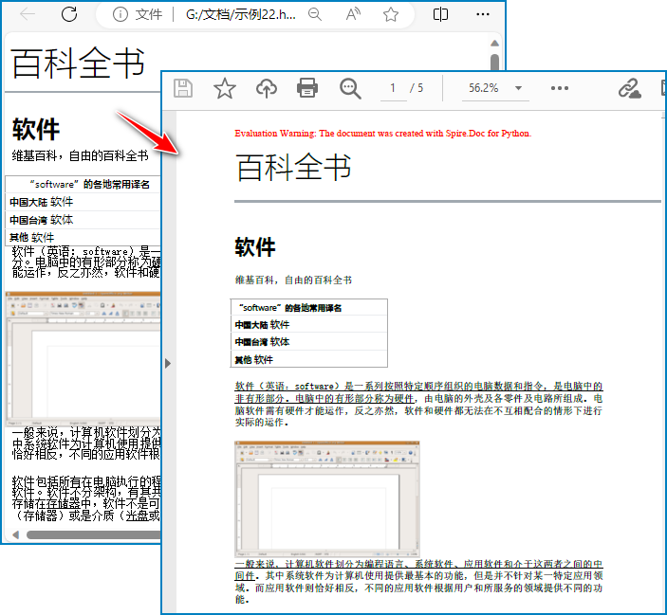Bookmark the PDF with the star icon
The image size is (667, 615).
click(x=224, y=88)
